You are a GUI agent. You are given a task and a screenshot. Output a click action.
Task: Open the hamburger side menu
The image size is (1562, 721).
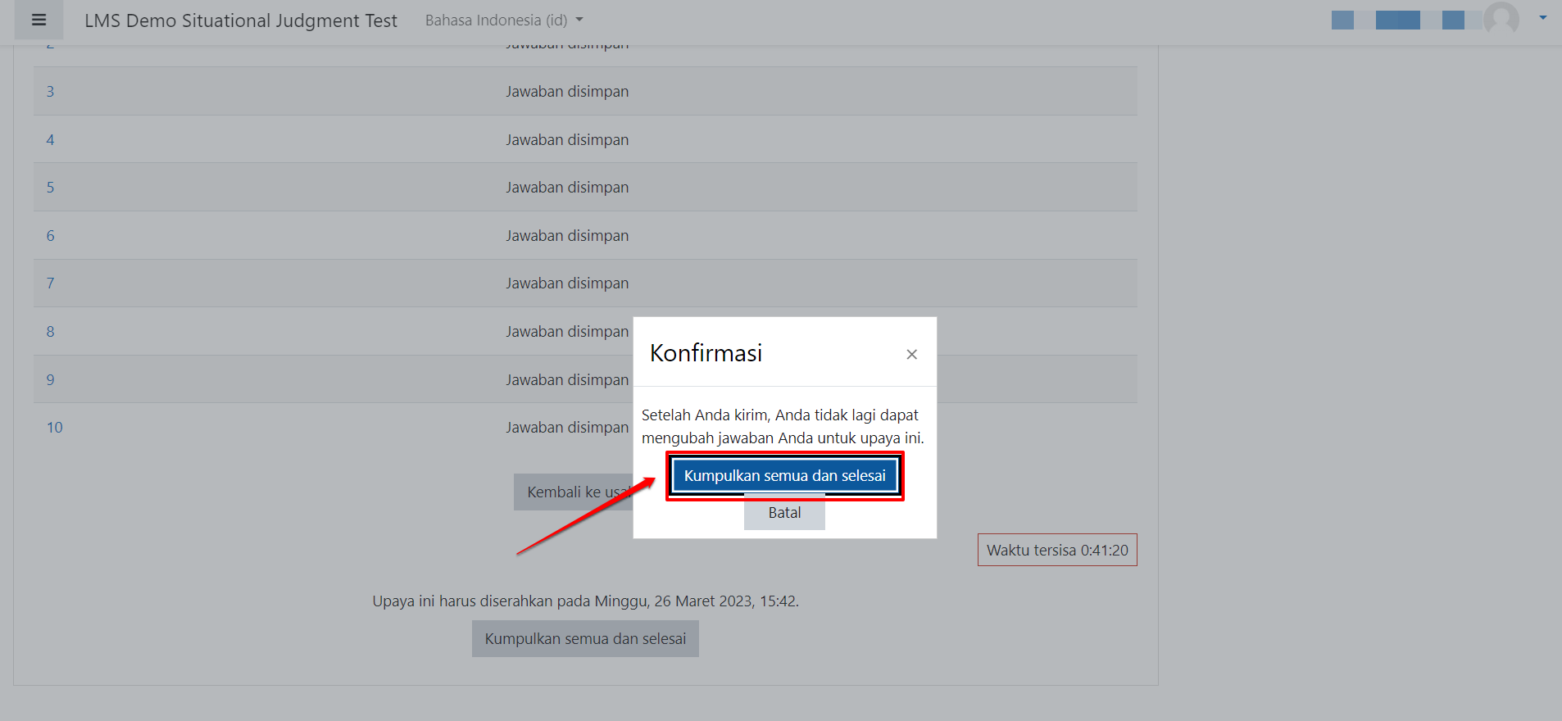pyautogui.click(x=39, y=20)
